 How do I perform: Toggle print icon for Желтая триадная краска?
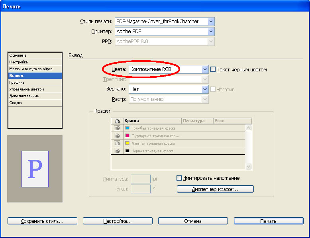(x=117, y=143)
